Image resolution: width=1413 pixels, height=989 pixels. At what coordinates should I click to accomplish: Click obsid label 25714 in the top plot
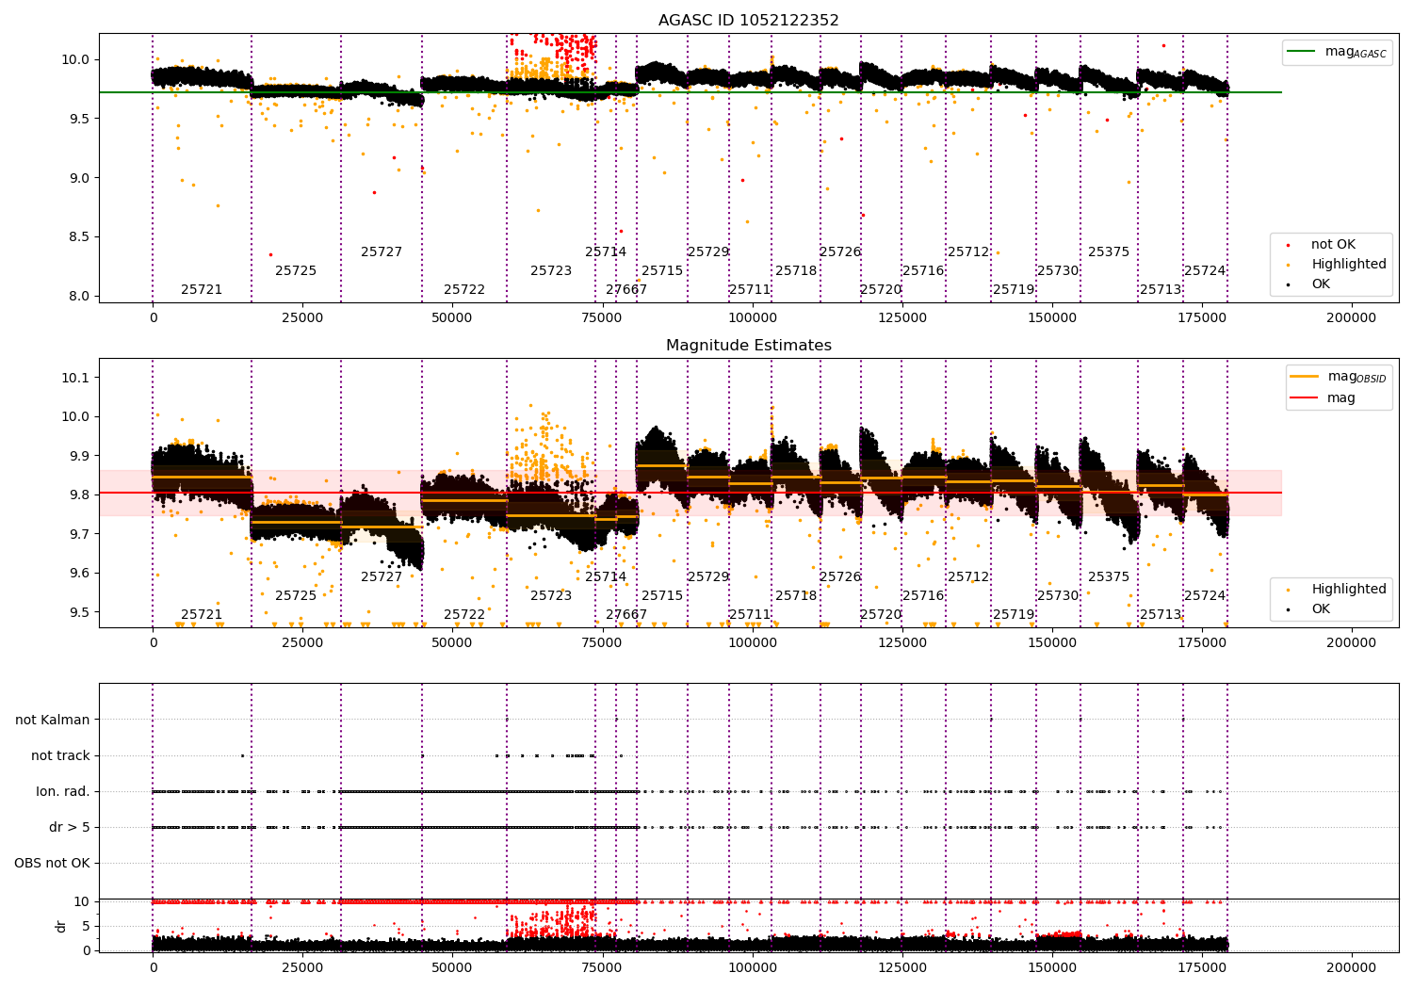click(x=606, y=252)
